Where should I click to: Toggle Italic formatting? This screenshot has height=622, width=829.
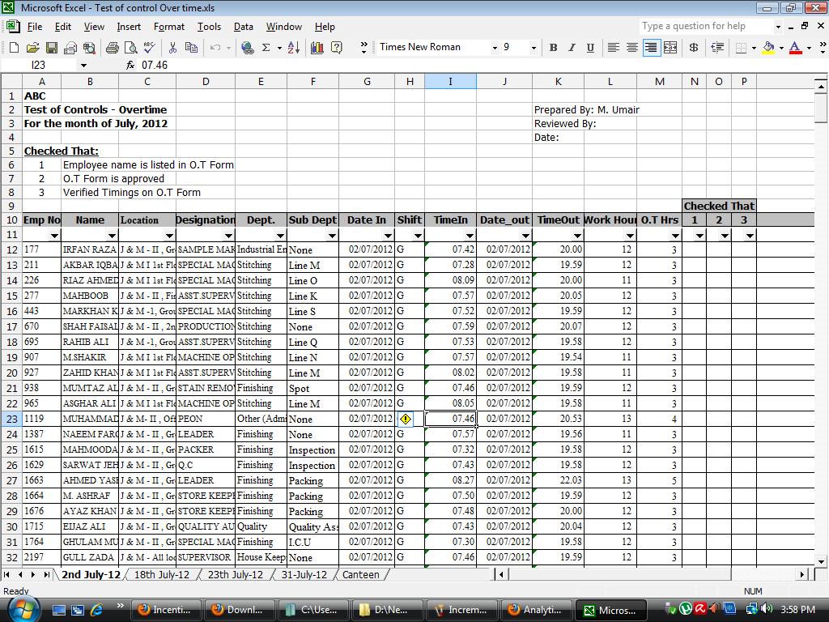[x=572, y=48]
